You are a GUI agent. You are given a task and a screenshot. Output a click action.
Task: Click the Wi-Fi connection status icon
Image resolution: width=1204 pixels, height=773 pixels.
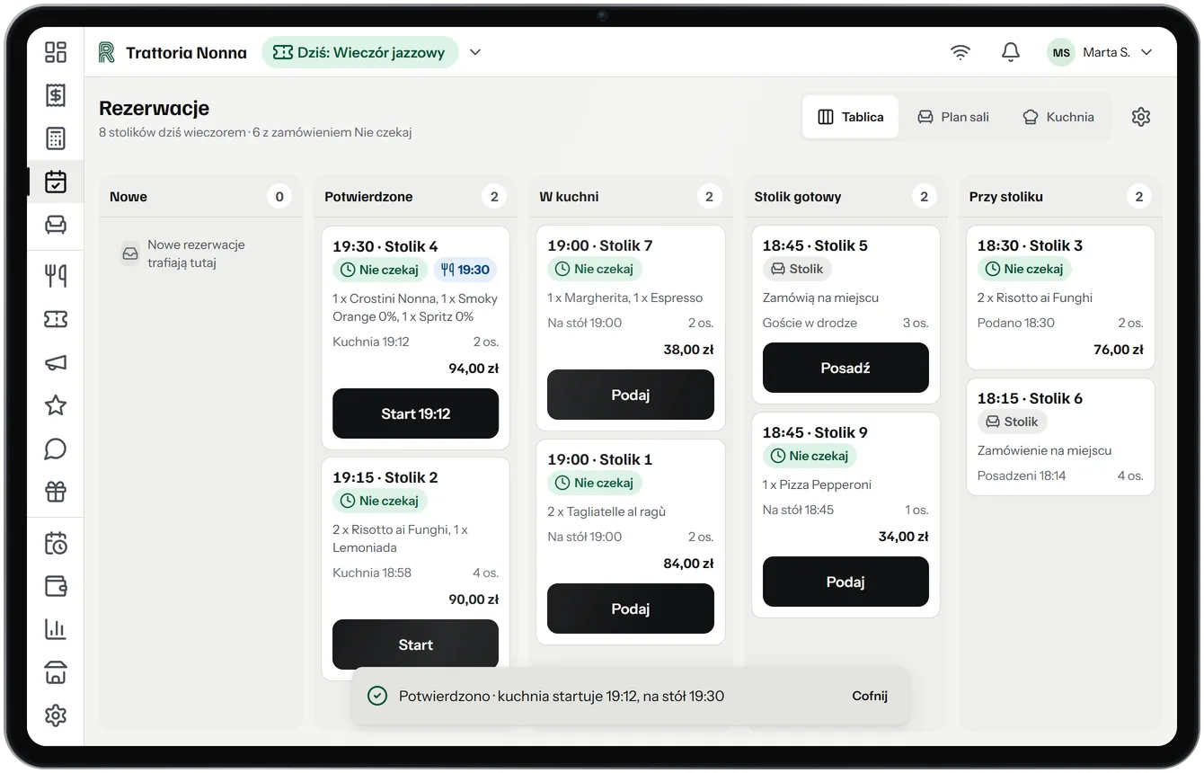click(x=961, y=52)
